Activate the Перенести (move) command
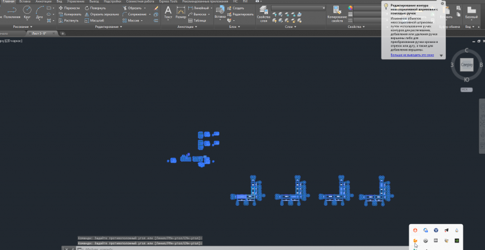Screen dimensions: 485x250 pyautogui.click(x=69, y=8)
